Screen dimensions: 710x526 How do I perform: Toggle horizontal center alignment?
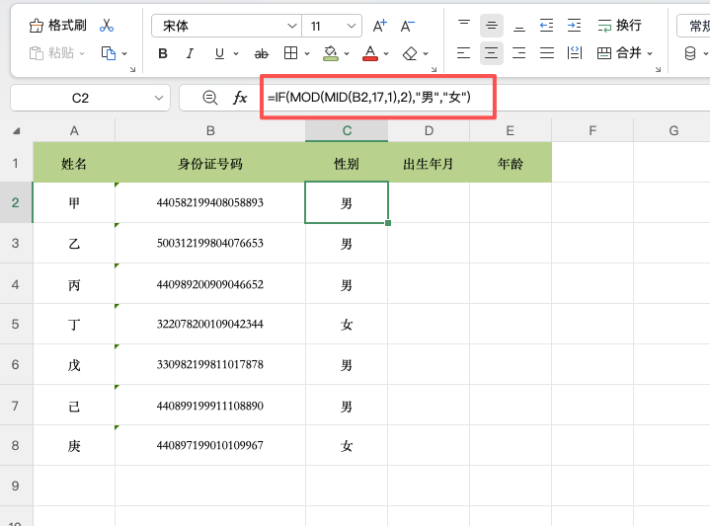pos(492,53)
